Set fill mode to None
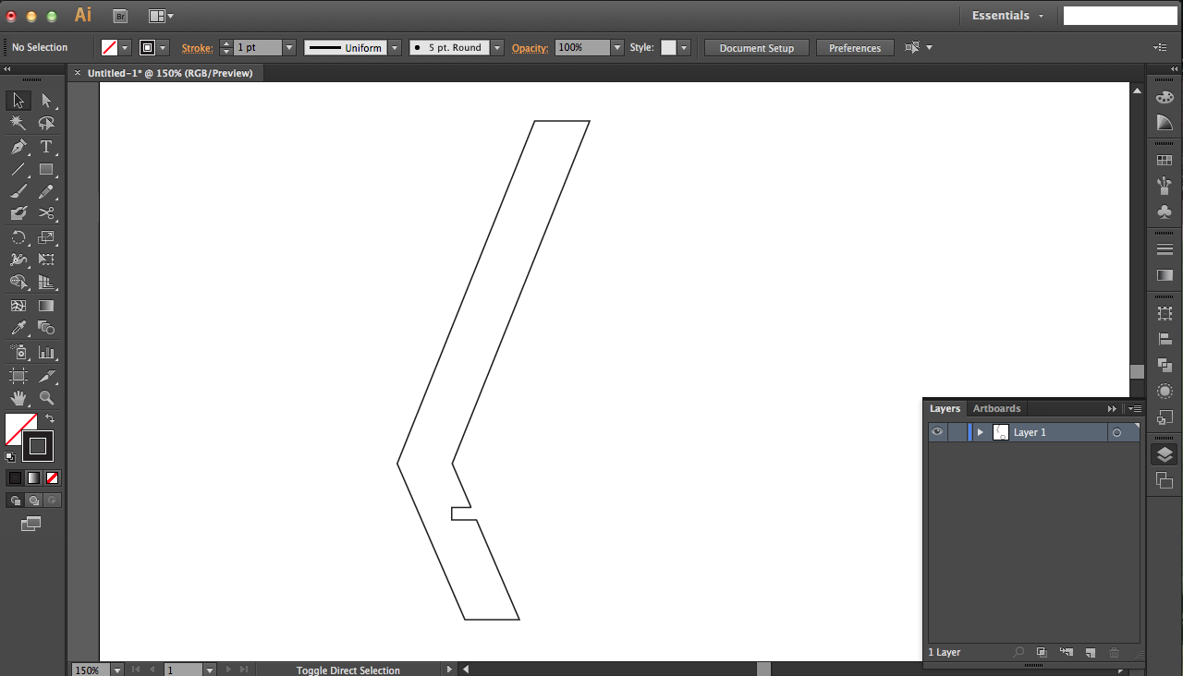Screen dimensions: 1183x676 [x=52, y=477]
